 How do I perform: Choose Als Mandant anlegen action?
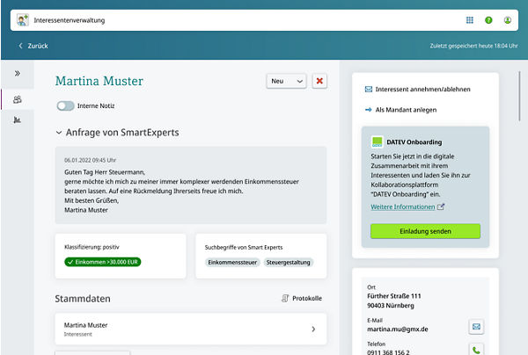405,110
